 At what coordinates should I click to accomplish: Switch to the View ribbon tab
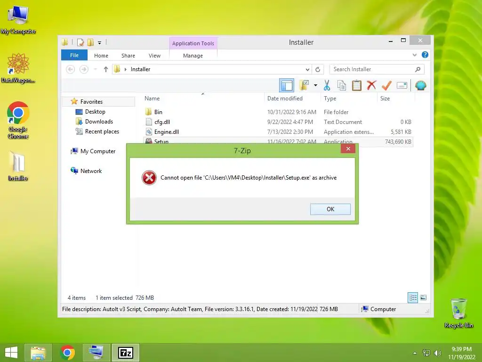pos(154,56)
